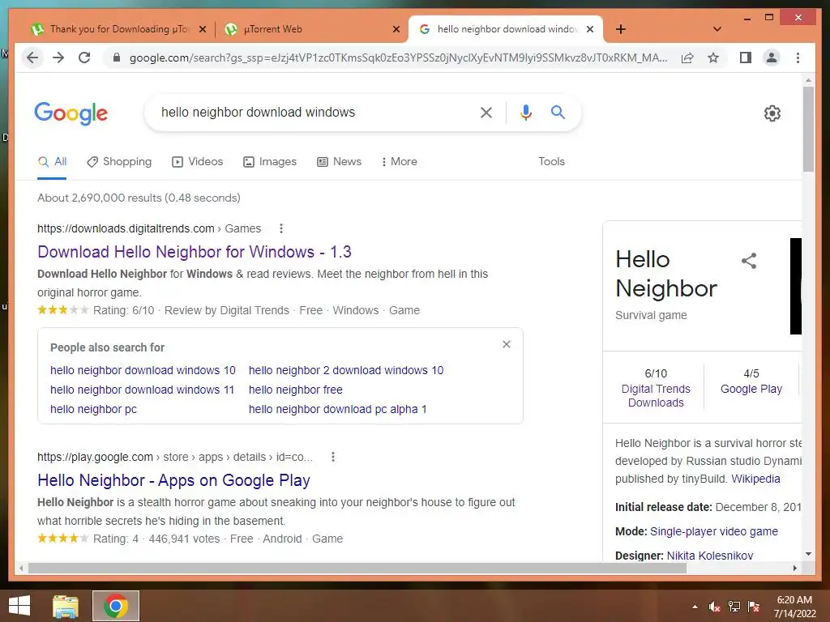The width and height of the screenshot is (830, 622).
Task: Open Nikita Kolesnikov designer link
Action: click(709, 556)
